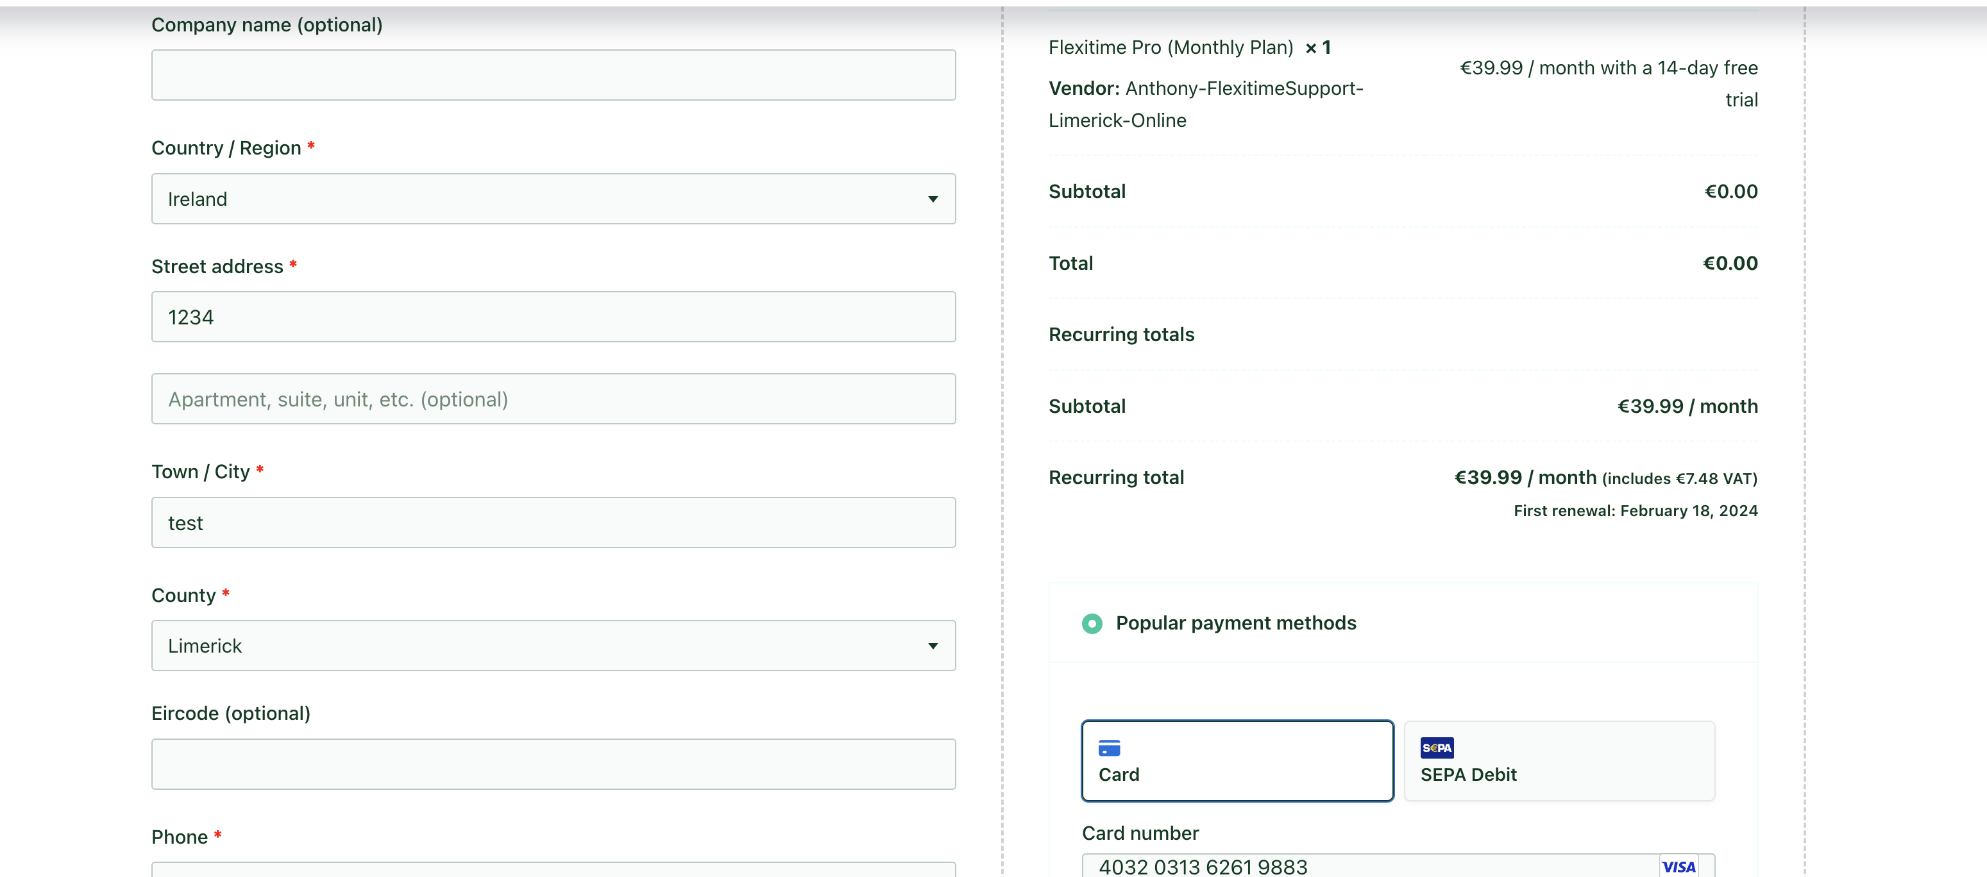Image resolution: width=1987 pixels, height=877 pixels.
Task: Click the First renewal: February 18, 2024 text
Action: pyautogui.click(x=1636, y=510)
